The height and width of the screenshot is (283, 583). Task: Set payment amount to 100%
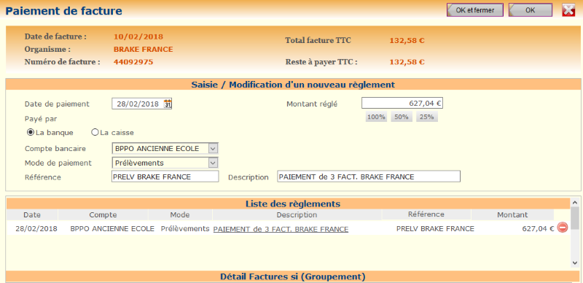(376, 117)
